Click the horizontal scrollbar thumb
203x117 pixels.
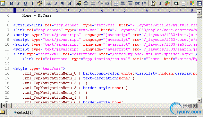pos(9,106)
